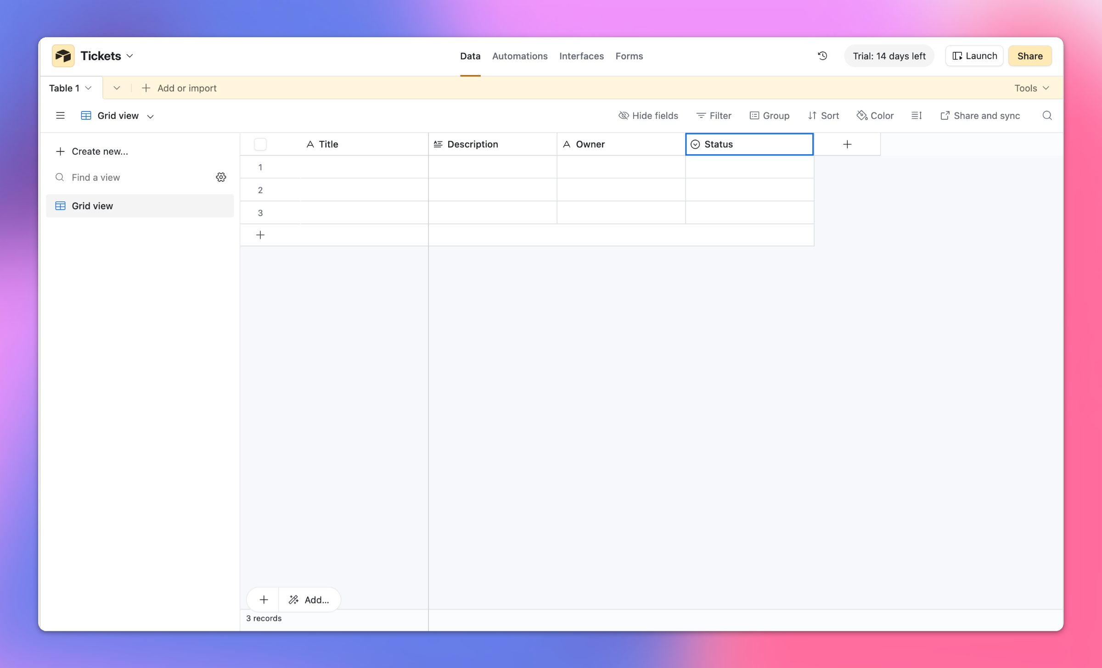
Task: Open base revision history clock icon
Action: click(822, 56)
